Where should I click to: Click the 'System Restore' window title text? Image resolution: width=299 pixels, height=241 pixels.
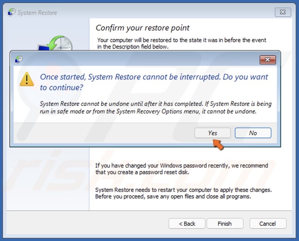[x=37, y=12]
